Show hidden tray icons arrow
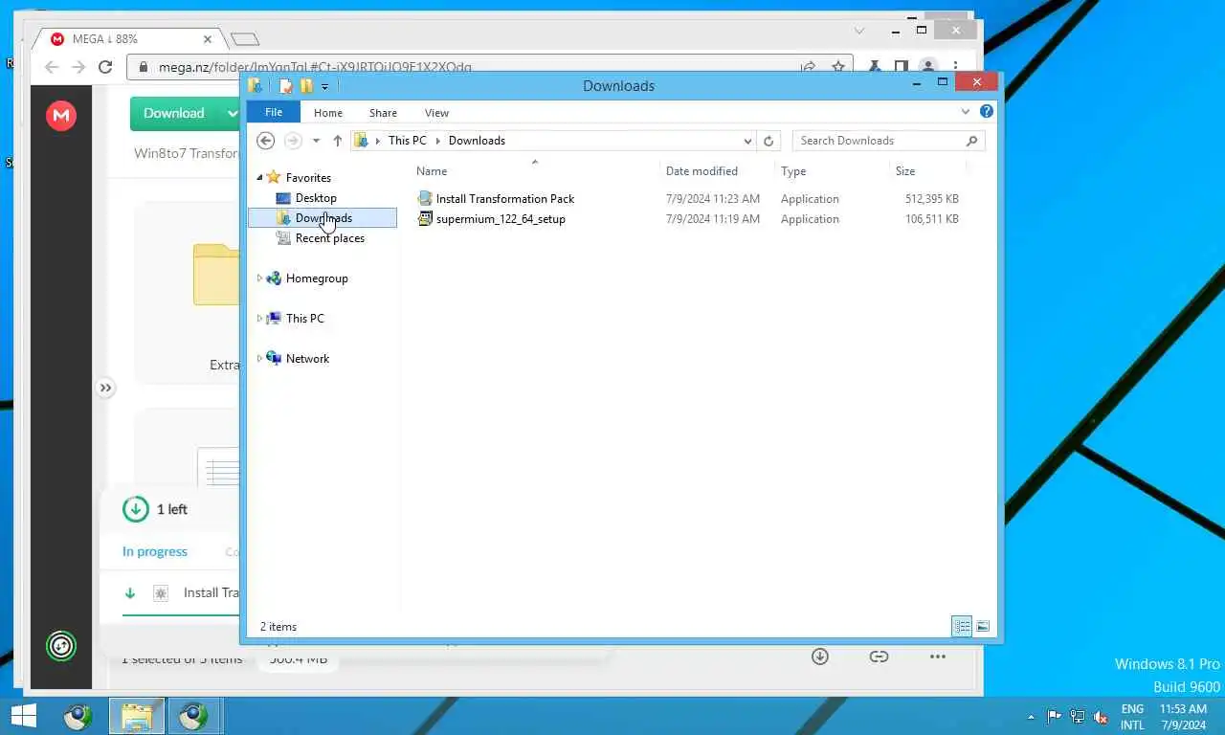The width and height of the screenshot is (1225, 735). click(x=1031, y=716)
